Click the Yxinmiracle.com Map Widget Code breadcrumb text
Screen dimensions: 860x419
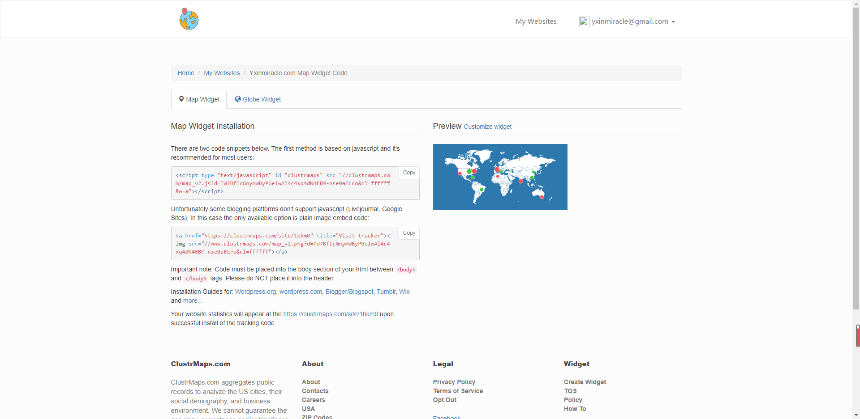(298, 73)
